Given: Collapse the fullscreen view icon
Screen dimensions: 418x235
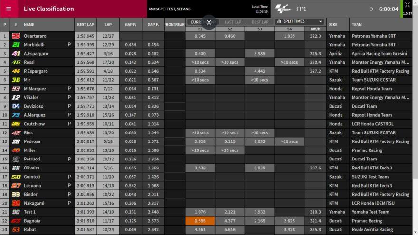Looking at the screenshot, I should tap(408, 5).
